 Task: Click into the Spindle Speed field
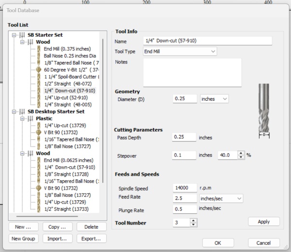pos(184,188)
